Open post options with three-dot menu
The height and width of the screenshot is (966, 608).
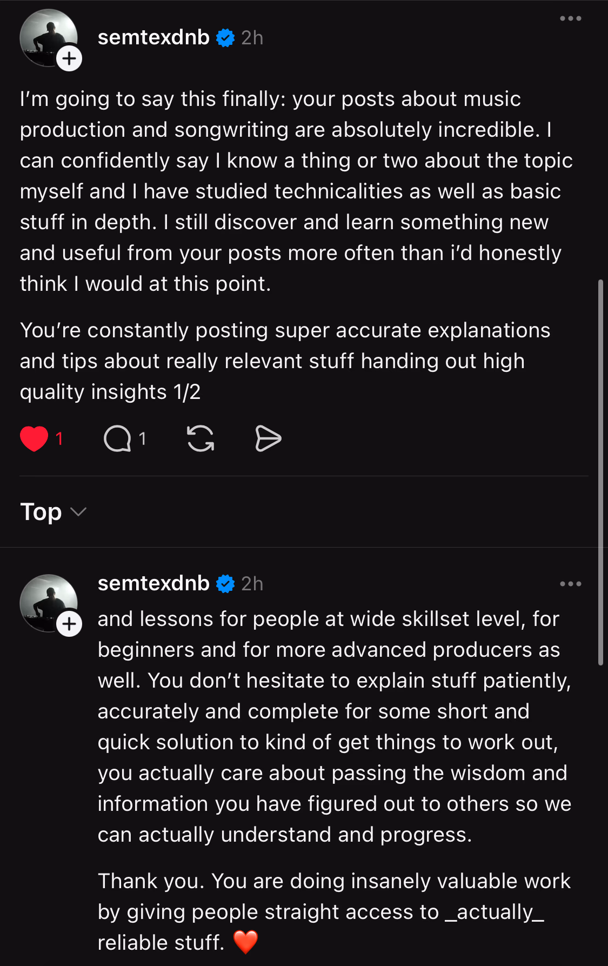click(571, 18)
